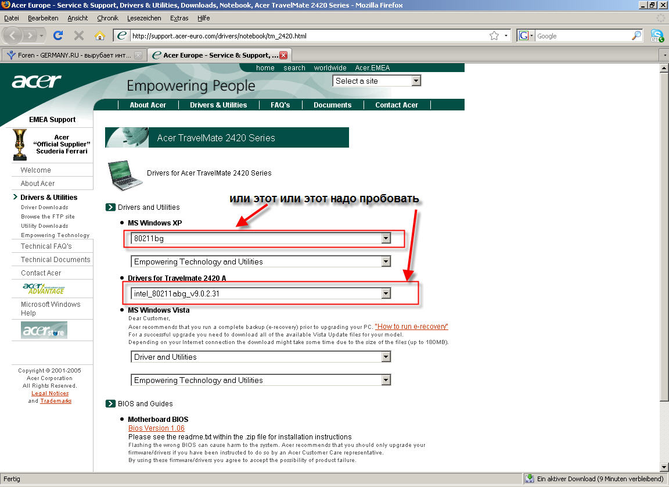Close the Acer Europe tab
Image resolution: width=669 pixels, height=487 pixels.
pos(283,55)
